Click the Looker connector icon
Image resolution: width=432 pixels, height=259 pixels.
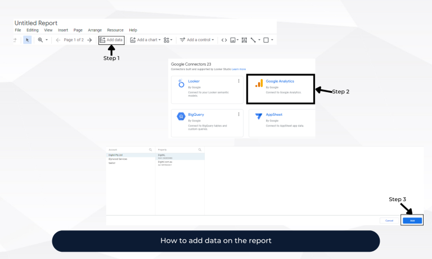(x=181, y=84)
